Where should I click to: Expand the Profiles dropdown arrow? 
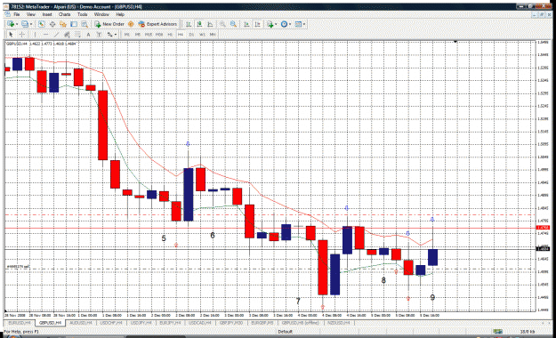31,24
